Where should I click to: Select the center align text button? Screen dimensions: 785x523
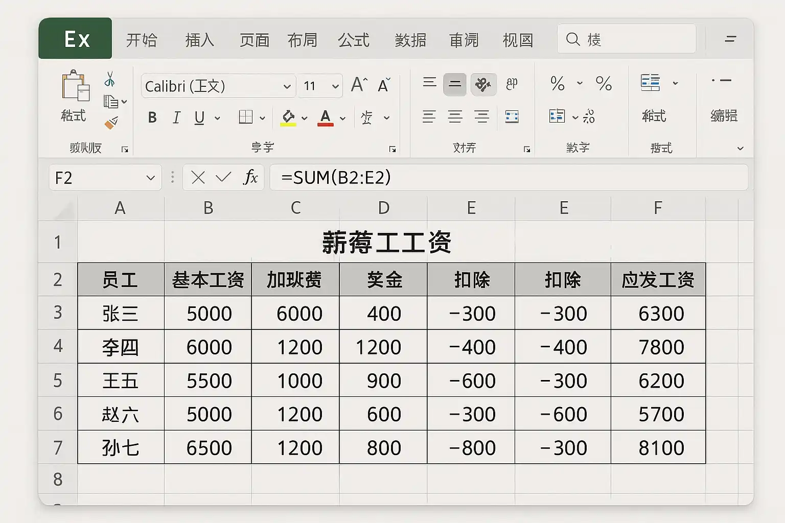(455, 117)
